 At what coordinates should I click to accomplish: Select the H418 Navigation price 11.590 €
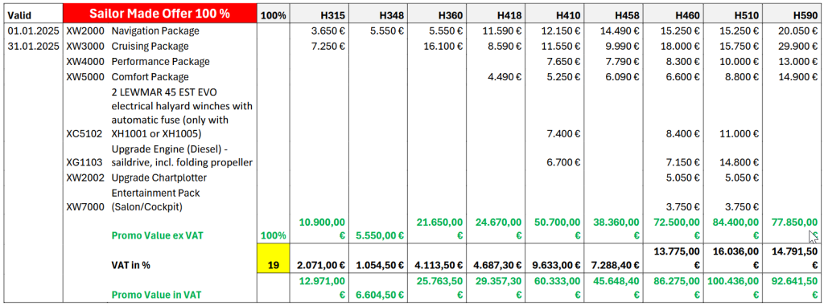tap(502, 31)
